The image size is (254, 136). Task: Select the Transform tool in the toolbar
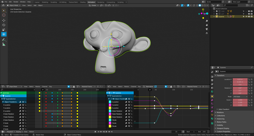click(x=4, y=34)
